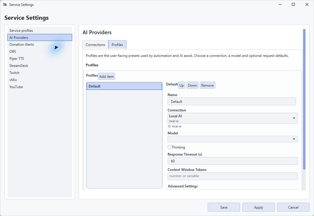
Task: Edit the profile Name field
Action: pyautogui.click(x=232, y=102)
